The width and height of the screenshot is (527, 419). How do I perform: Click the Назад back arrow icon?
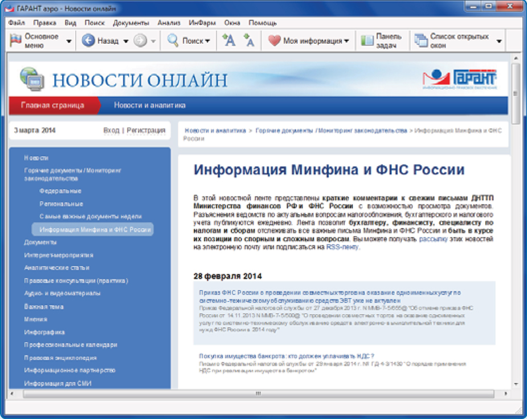coord(88,40)
